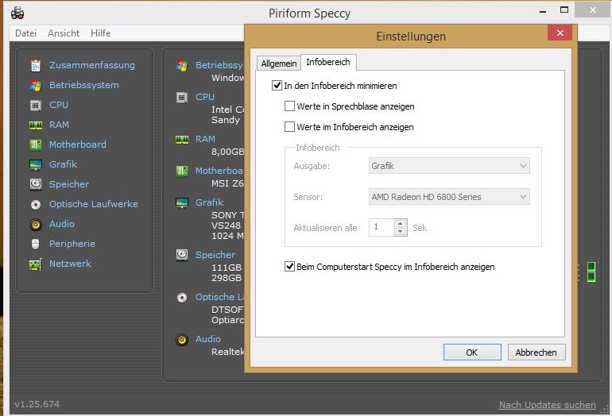Image resolution: width=612 pixels, height=416 pixels.
Task: Open Betriebssystem section in sidebar
Action: 84,85
